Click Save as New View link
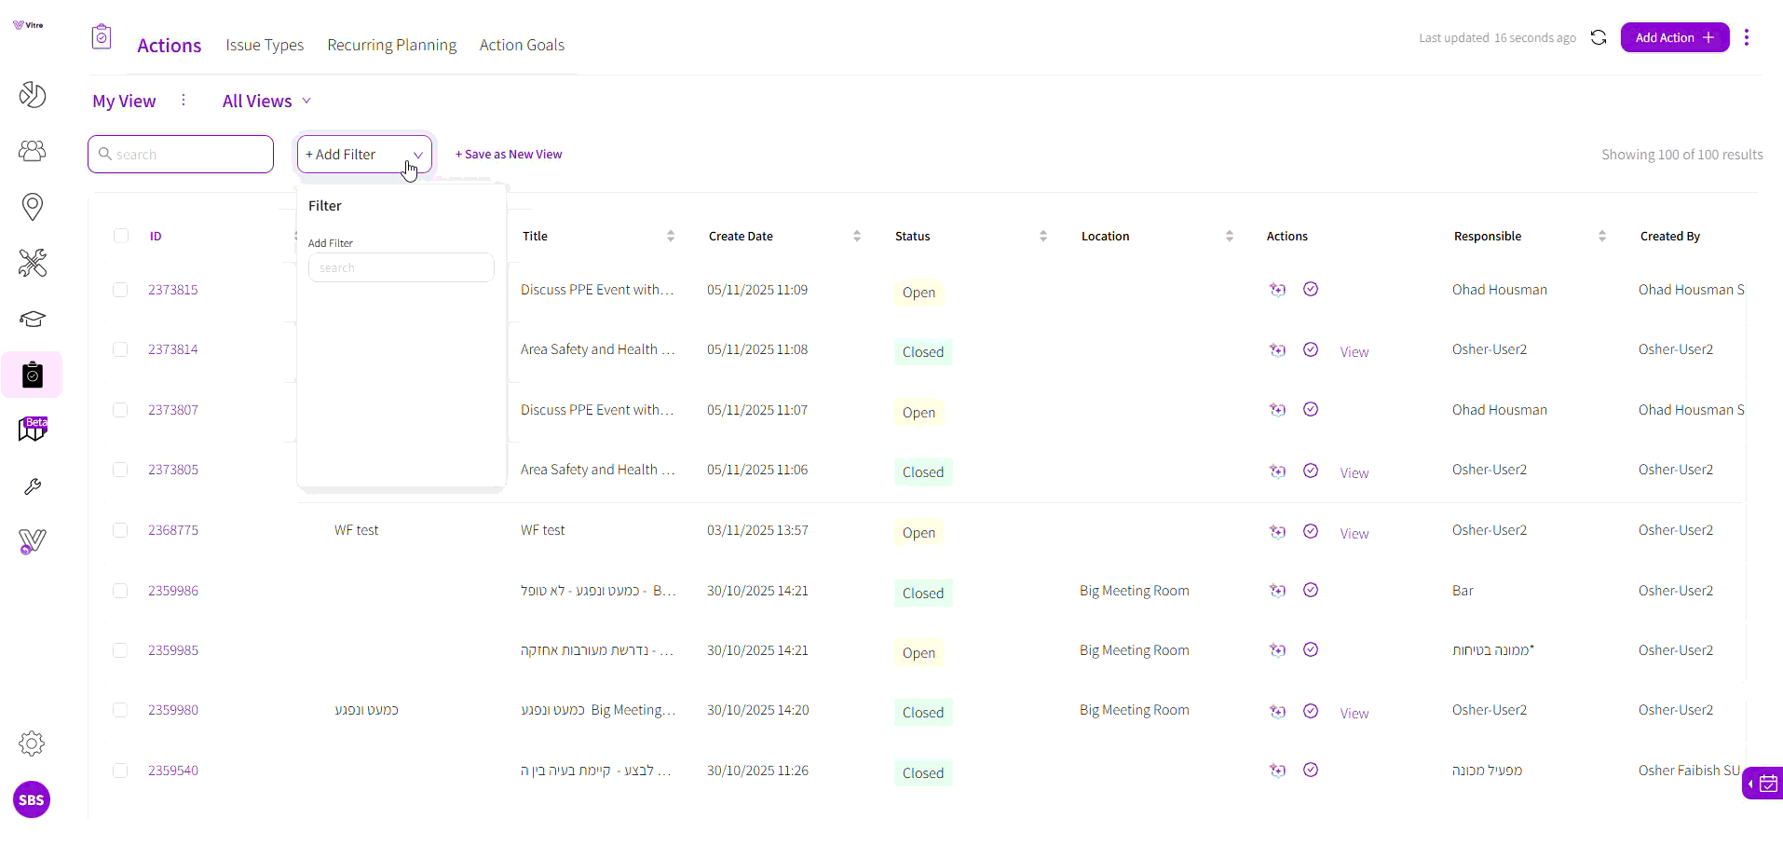The height and width of the screenshot is (846, 1783). click(509, 155)
